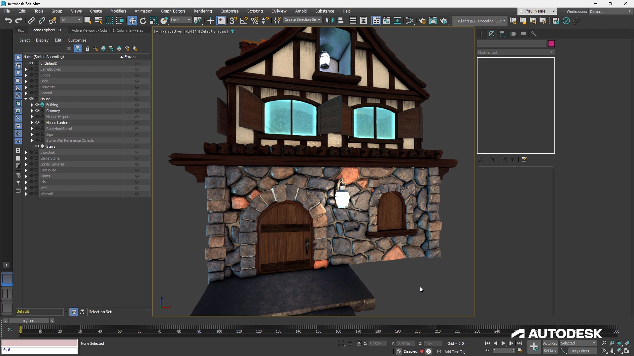
Task: Open the object color swatch picker
Action: (551, 44)
